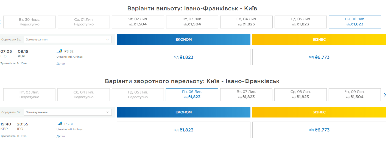Click the Економ header for departure flights
This screenshot has height=141, width=388.
pyautogui.click(x=183, y=40)
